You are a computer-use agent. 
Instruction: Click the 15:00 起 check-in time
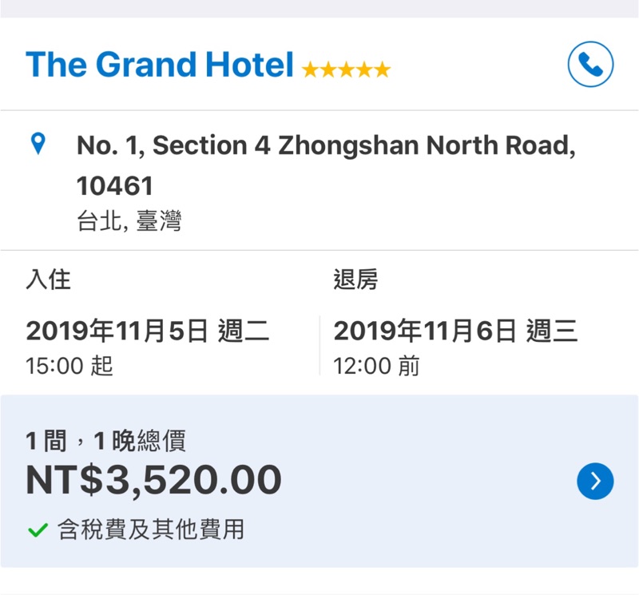(69, 367)
